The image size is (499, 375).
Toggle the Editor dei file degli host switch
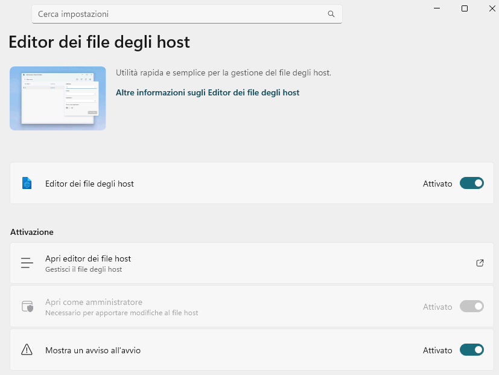pyautogui.click(x=472, y=183)
